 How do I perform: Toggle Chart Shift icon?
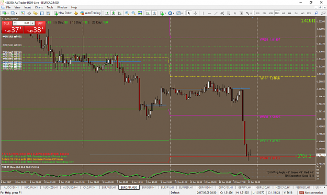154,13
